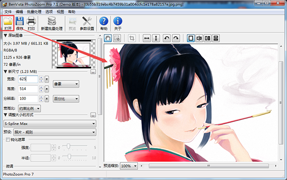Open the 预设 照片 - 规则 dropdown
The width and height of the screenshot is (287, 180).
point(55,132)
